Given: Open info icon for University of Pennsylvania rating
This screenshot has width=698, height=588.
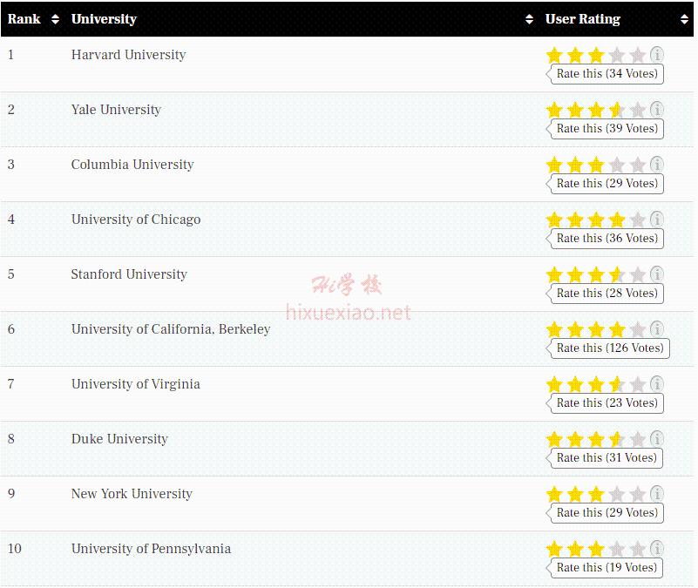Looking at the screenshot, I should [x=656, y=549].
